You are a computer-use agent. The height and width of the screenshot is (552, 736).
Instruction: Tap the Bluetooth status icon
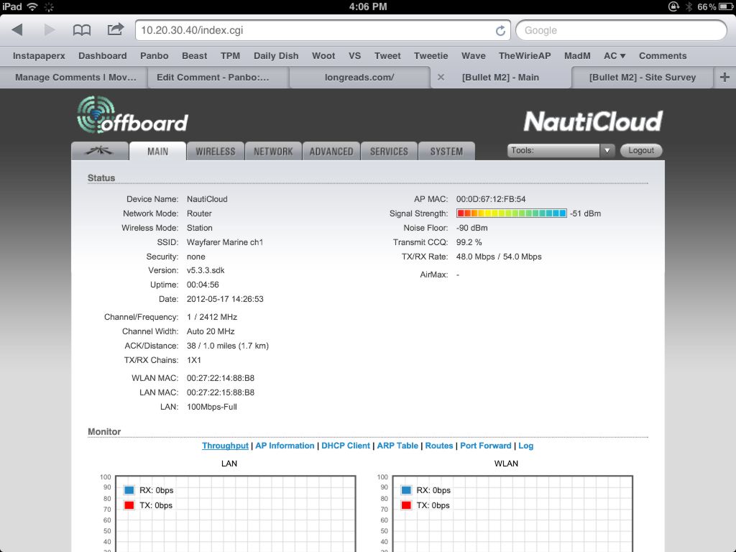pos(689,6)
